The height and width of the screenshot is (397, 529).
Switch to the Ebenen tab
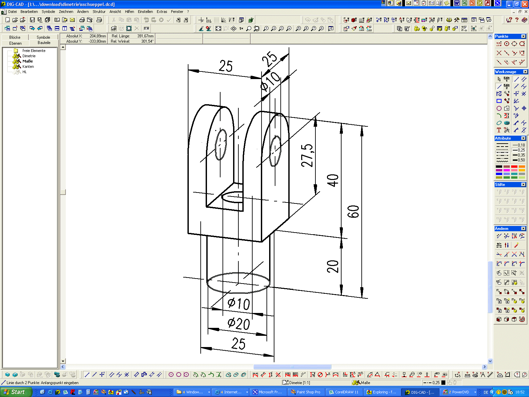point(16,43)
